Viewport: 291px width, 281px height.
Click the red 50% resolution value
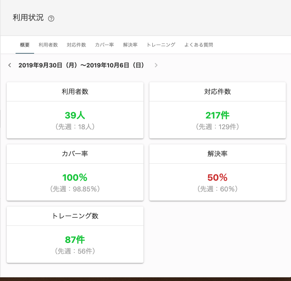218,178
